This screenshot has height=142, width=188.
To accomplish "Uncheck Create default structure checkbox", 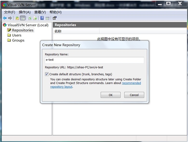I will tap(47, 74).
